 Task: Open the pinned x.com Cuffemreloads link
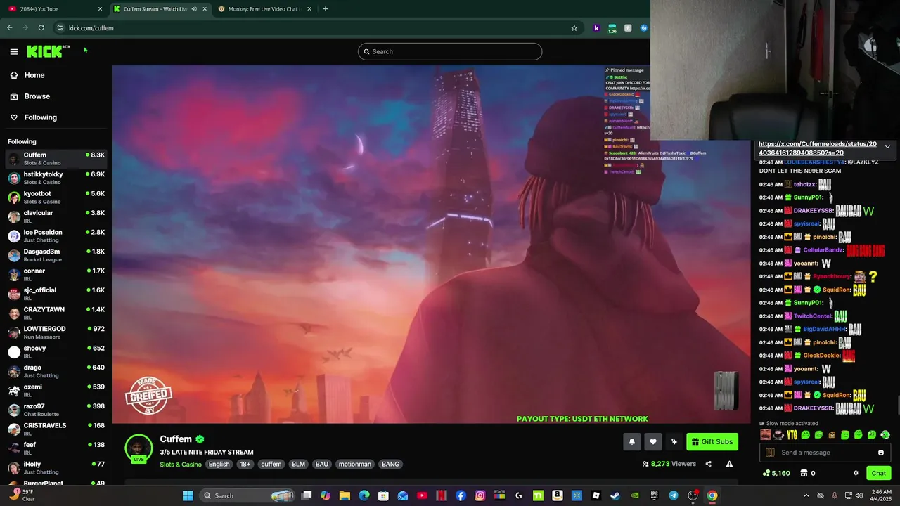point(818,148)
